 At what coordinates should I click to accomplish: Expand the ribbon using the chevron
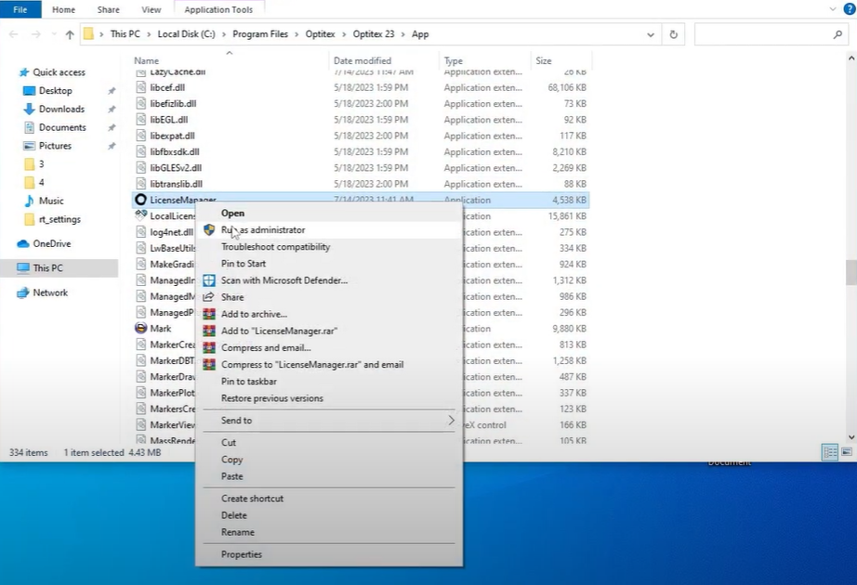833,9
